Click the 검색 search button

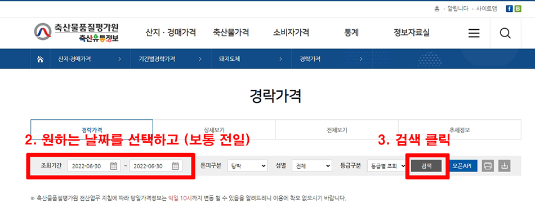[426, 166]
